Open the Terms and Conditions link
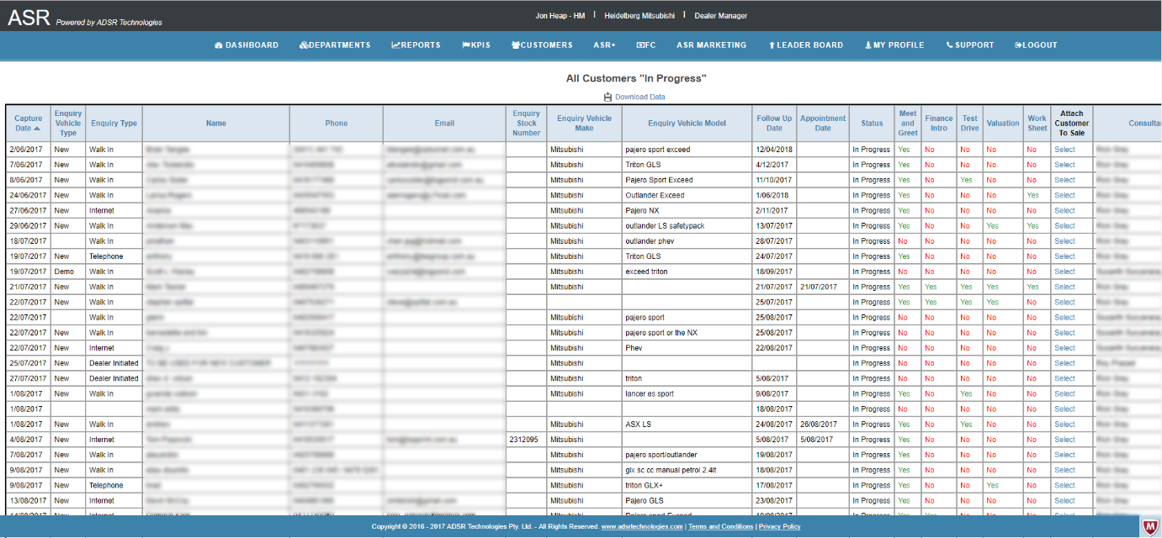Viewport: 1162px width, 538px height. [x=720, y=527]
